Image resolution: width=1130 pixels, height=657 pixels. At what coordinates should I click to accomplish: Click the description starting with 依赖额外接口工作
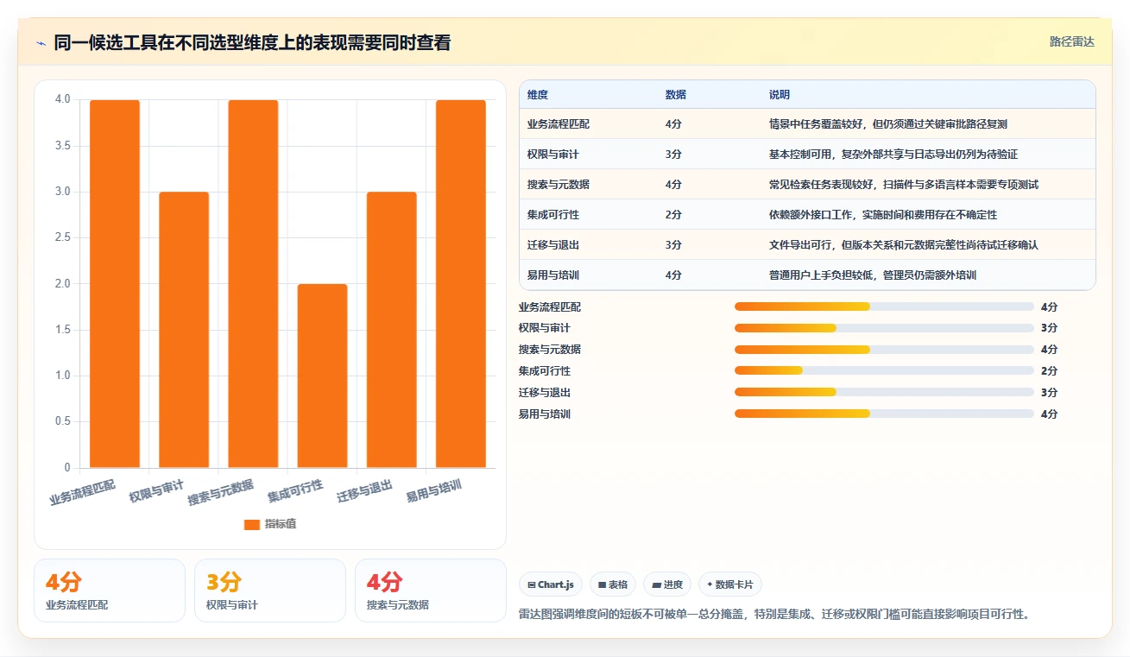[x=883, y=215]
